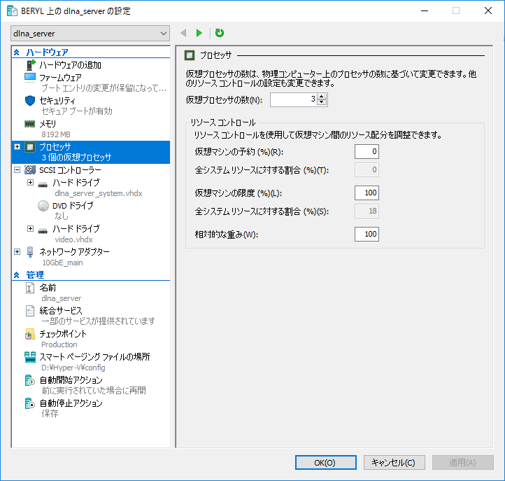
Task: Click the hard drive icon for video.vhdx
Action: (x=43, y=231)
